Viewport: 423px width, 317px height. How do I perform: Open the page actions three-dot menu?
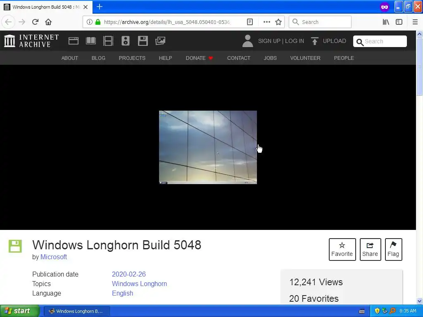pyautogui.click(x=266, y=22)
